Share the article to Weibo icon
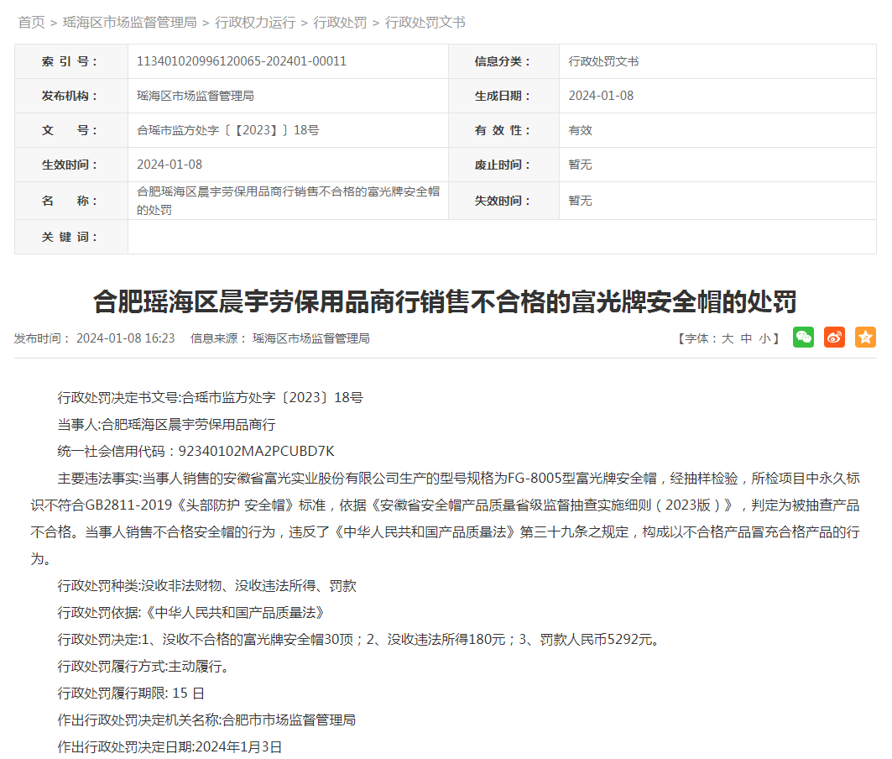The width and height of the screenshot is (892, 759). coord(835,337)
